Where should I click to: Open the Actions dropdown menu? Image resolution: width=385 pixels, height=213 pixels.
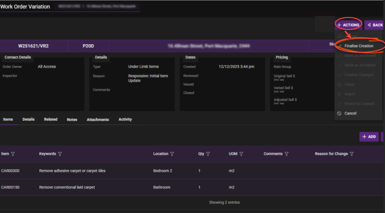click(x=348, y=25)
